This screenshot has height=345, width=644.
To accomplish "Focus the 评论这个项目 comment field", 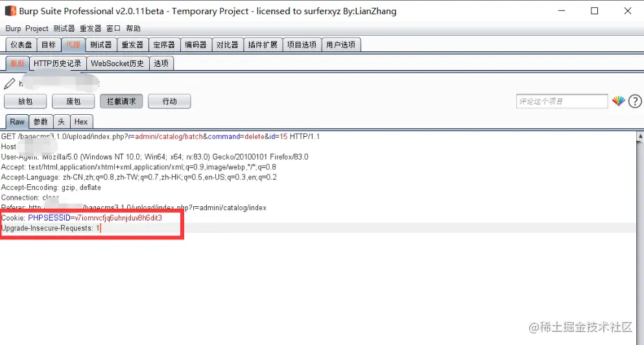I will point(562,101).
